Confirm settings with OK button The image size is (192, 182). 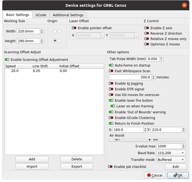pos(178,175)
